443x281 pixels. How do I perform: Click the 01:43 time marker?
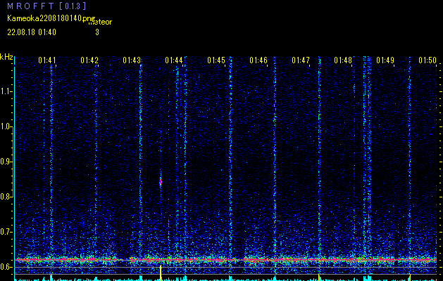132,60
